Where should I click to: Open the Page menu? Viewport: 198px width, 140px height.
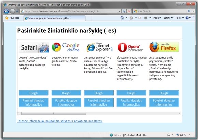(157, 18)
